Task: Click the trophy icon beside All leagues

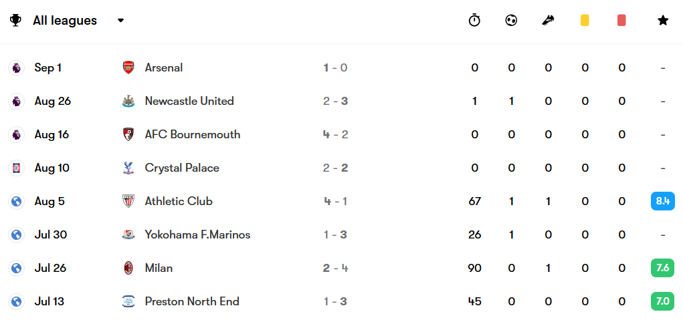Action: point(15,21)
